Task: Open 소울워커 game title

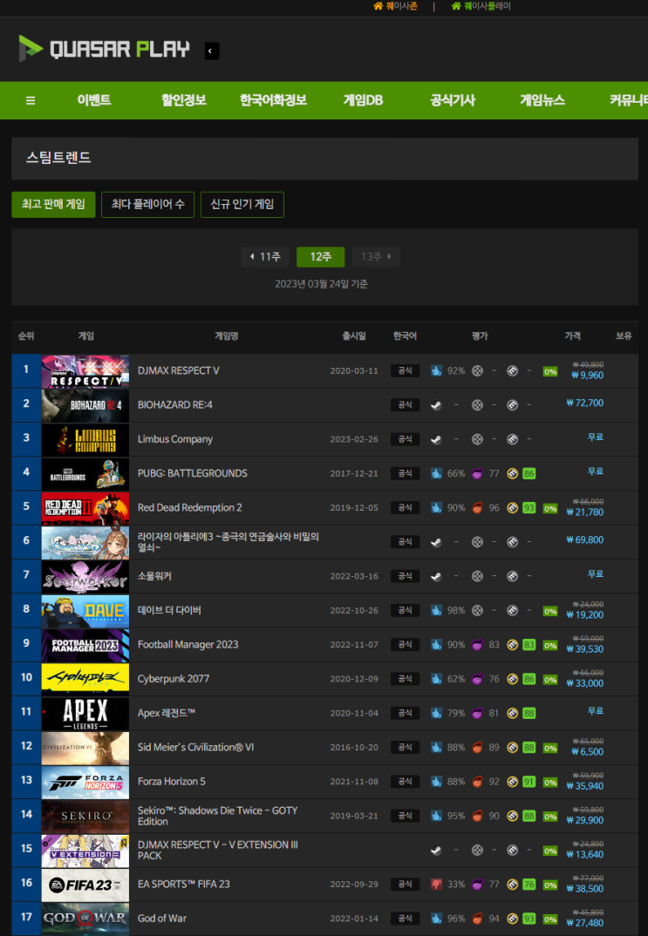Action: click(x=154, y=576)
